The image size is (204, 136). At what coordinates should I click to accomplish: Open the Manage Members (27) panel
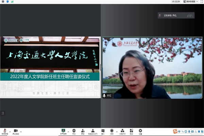93,132
